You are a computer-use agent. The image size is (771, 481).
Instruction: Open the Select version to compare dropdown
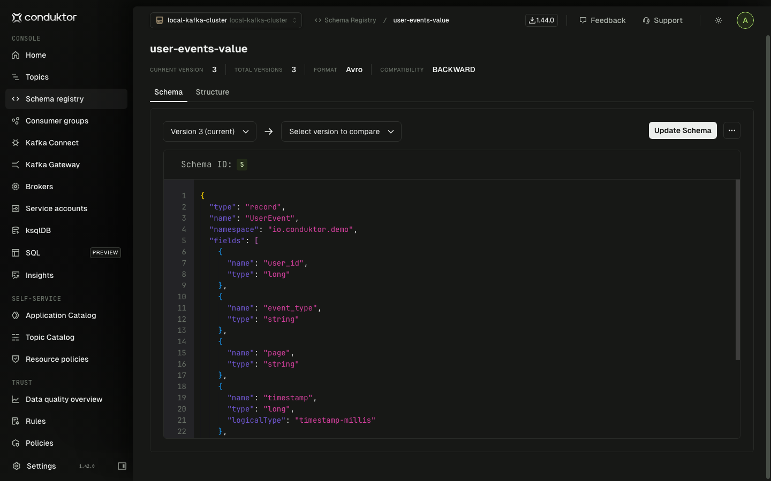click(x=341, y=131)
